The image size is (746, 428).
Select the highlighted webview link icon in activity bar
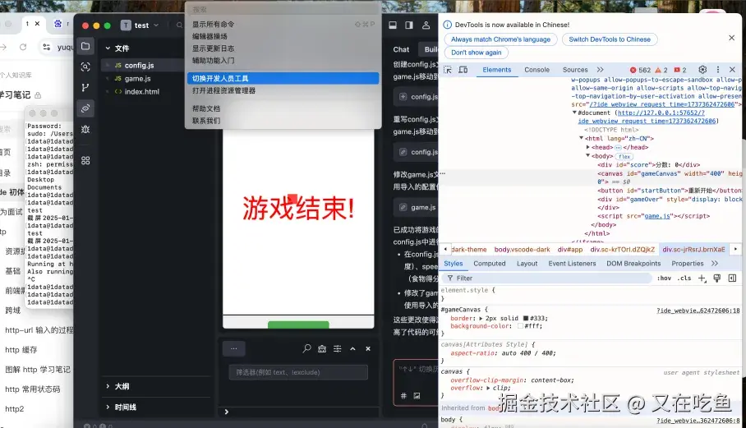click(85, 108)
